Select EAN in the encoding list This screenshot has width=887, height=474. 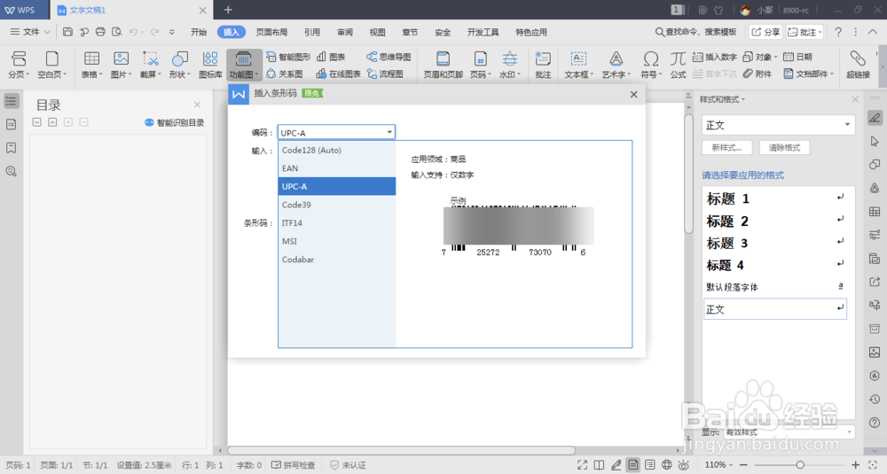tap(337, 168)
